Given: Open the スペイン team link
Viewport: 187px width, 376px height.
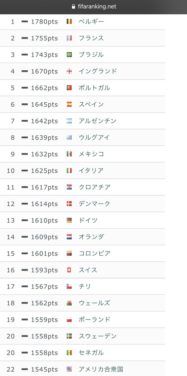Looking at the screenshot, I should tap(91, 104).
